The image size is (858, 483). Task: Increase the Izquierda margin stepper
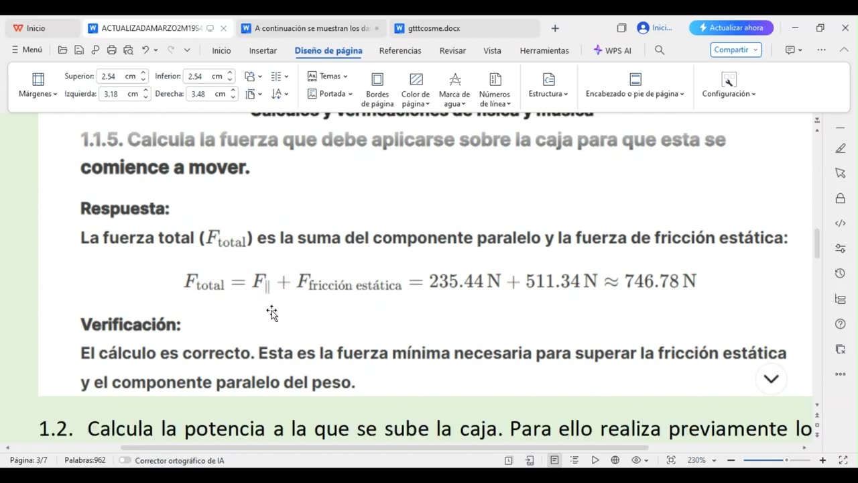pos(145,91)
